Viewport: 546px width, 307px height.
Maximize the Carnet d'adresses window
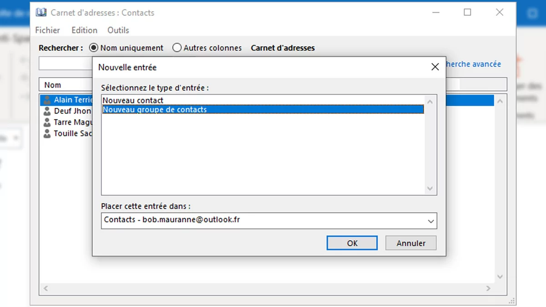pyautogui.click(x=467, y=13)
